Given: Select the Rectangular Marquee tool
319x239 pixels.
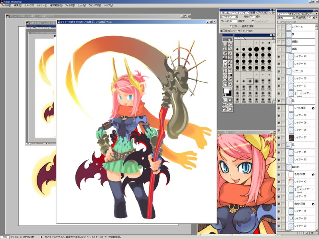Looking at the screenshot, I should tap(225, 44).
